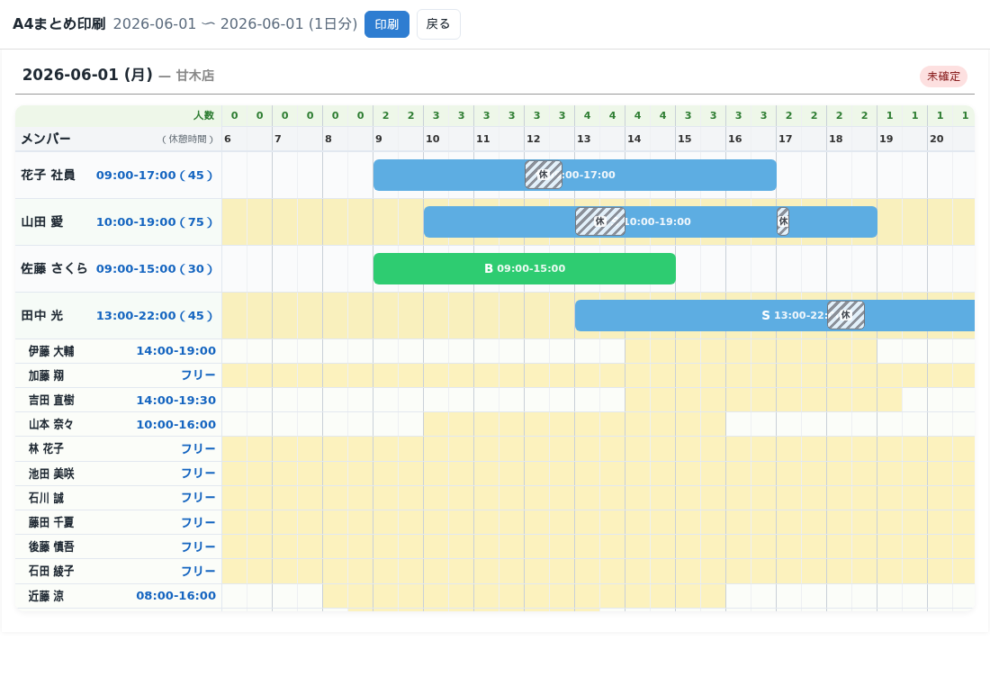Click the メンバー column header
This screenshot has width=990, height=686.
pos(46,139)
